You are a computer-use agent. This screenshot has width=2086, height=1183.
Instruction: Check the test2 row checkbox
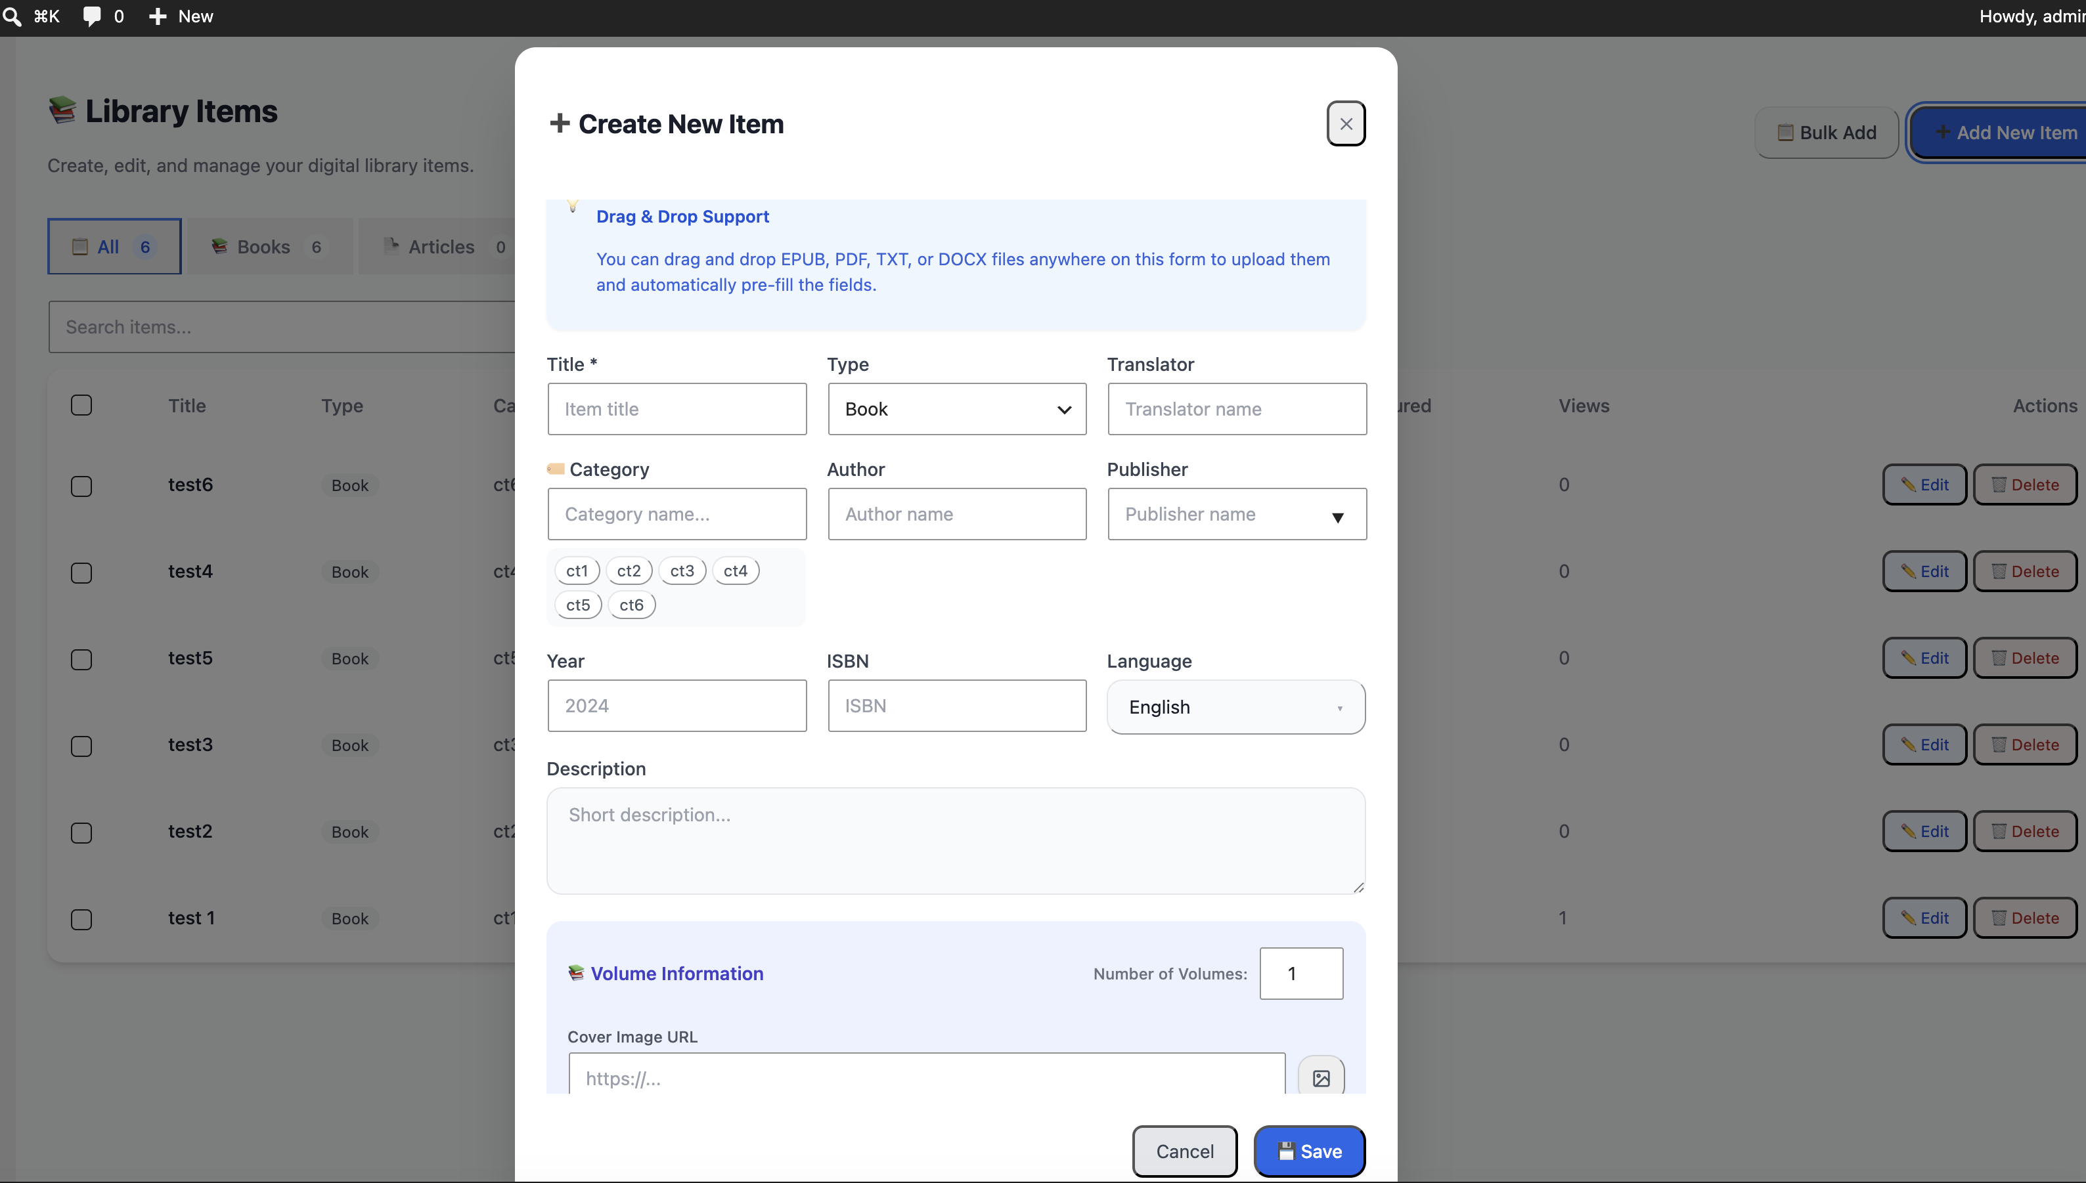pyautogui.click(x=81, y=833)
